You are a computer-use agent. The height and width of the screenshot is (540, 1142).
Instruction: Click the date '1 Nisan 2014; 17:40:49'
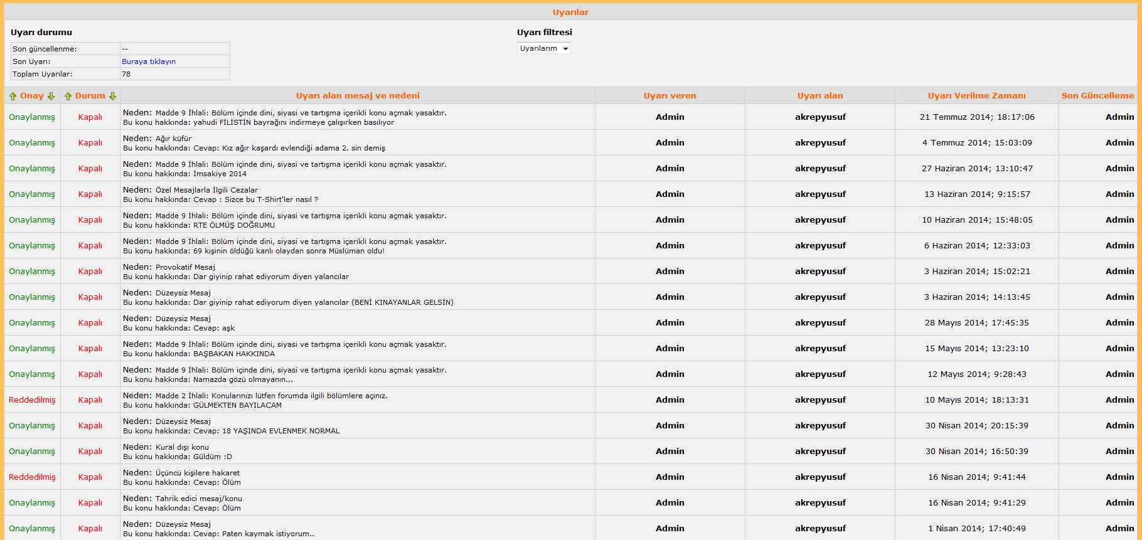977,529
